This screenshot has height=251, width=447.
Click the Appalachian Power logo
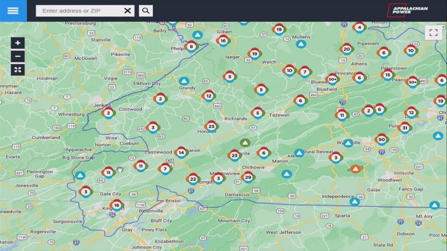coord(407,10)
